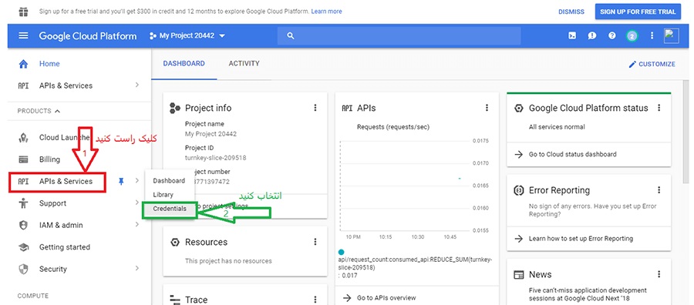
Task: Click the Google Cloud Platform logo text
Action: coord(88,36)
